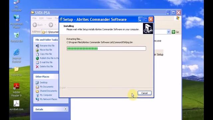Open My Network Places desktop icon
Screen dimensions: 213x120
pyautogui.click(x=16, y=21)
